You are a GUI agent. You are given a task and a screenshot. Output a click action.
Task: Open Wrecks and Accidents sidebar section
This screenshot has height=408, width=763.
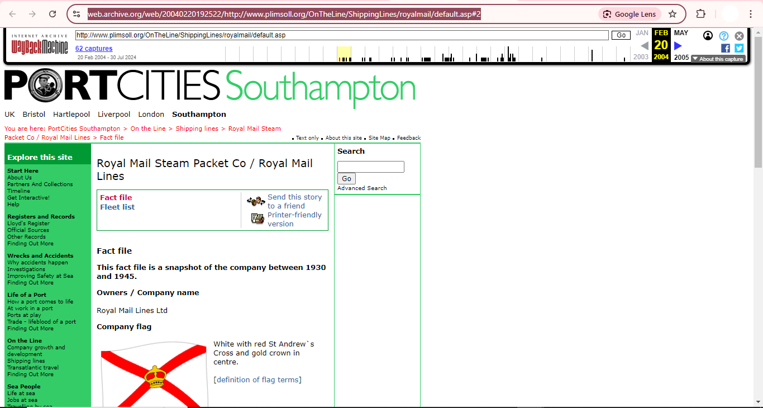coord(40,256)
